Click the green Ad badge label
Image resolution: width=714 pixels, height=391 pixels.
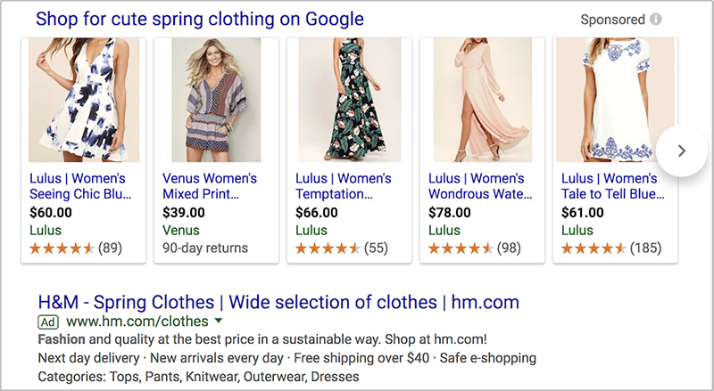tap(48, 322)
